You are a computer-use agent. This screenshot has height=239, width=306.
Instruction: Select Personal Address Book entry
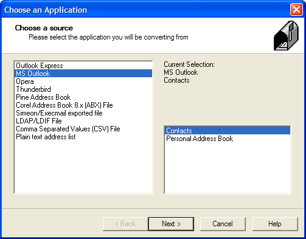pyautogui.click(x=228, y=139)
